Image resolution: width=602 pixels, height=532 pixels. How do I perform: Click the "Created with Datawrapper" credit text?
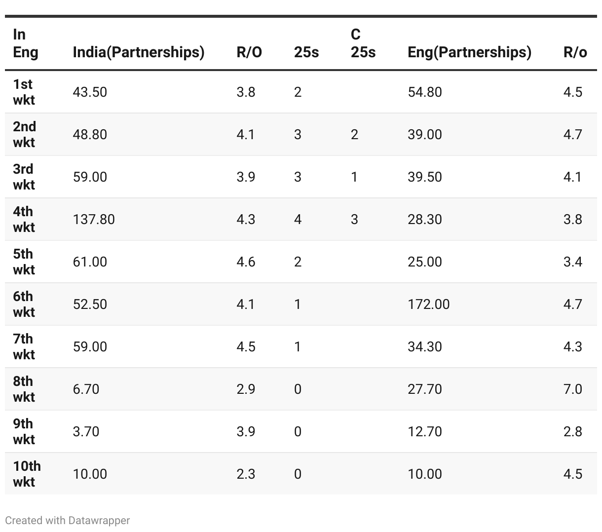pos(68,520)
